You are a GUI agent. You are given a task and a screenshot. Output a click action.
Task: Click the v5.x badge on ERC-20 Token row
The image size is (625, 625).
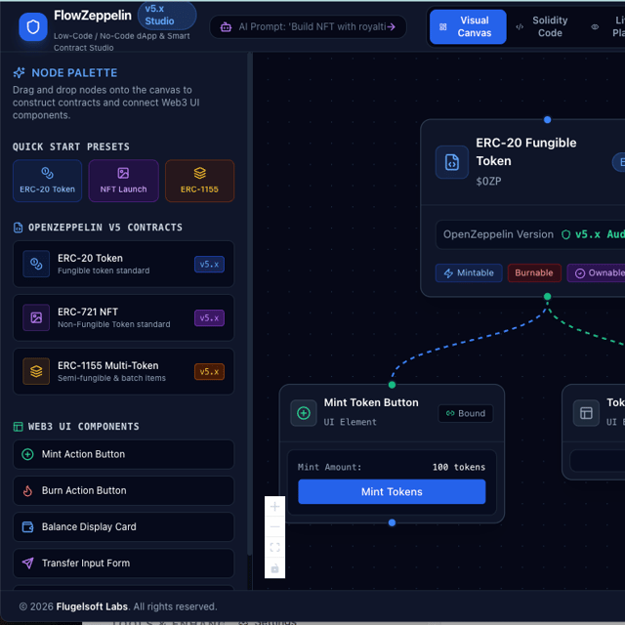(x=209, y=265)
